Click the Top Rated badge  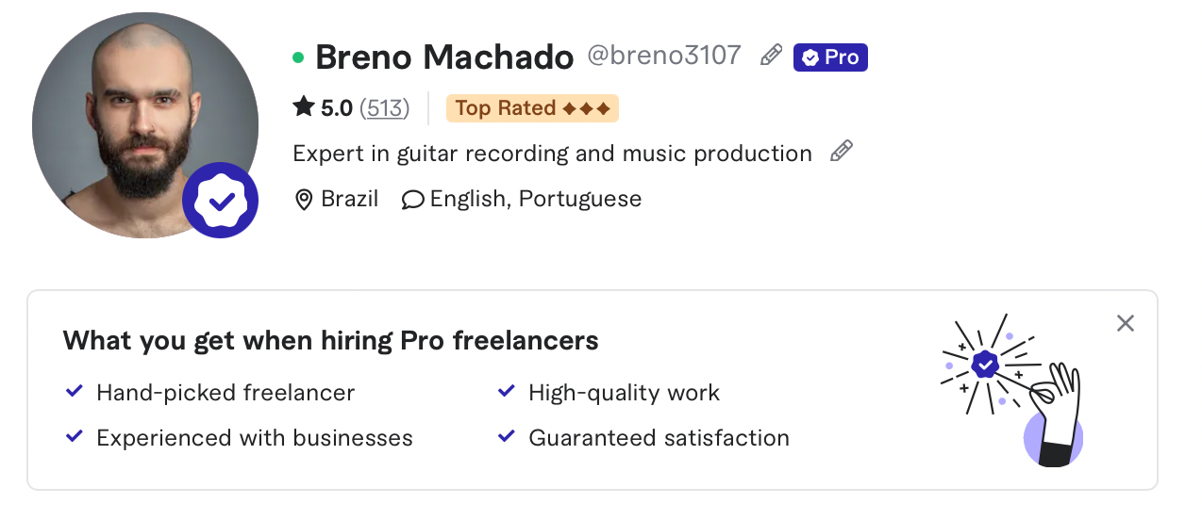tap(532, 108)
